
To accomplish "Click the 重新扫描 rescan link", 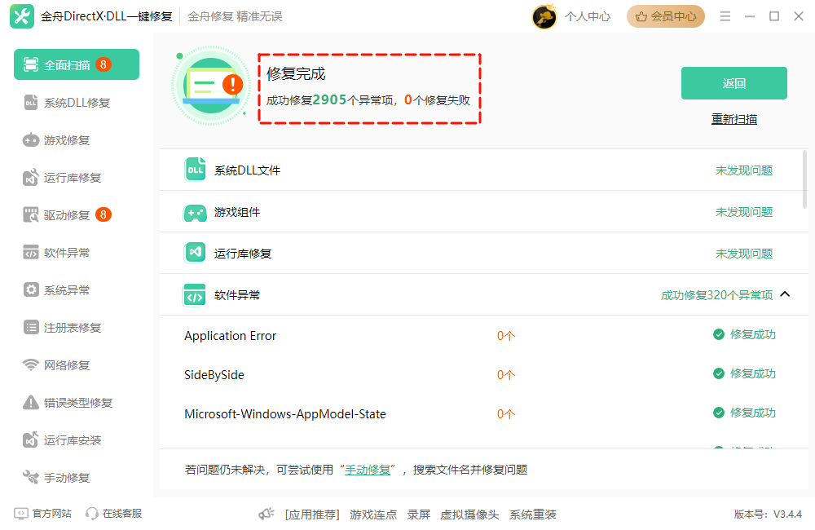I will (733, 118).
